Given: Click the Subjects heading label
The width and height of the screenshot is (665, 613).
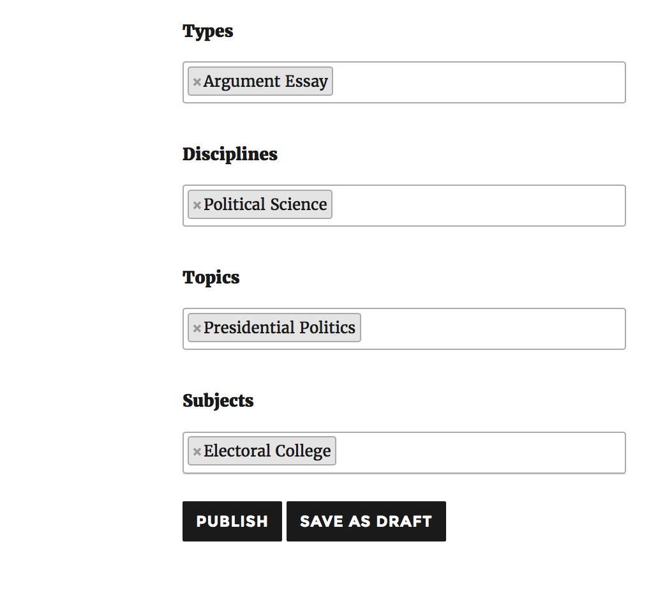Looking at the screenshot, I should point(218,401).
